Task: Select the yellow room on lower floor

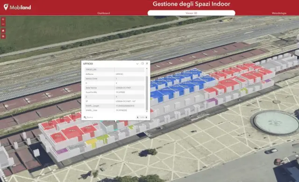Action: [91, 142]
